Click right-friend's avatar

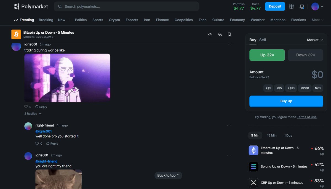28,126
